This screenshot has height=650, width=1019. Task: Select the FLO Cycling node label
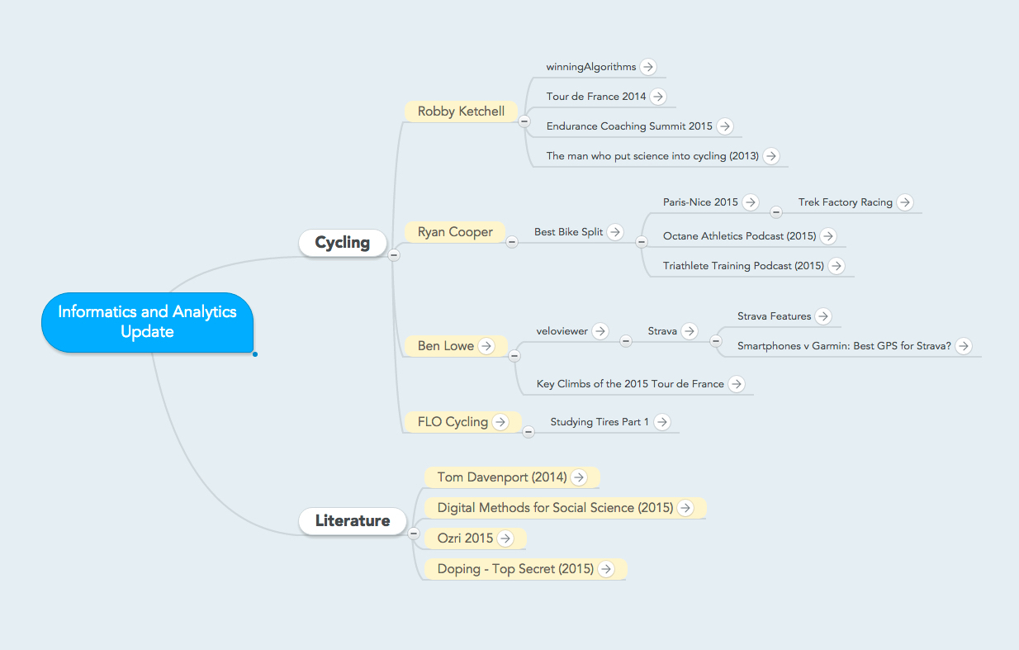click(453, 422)
